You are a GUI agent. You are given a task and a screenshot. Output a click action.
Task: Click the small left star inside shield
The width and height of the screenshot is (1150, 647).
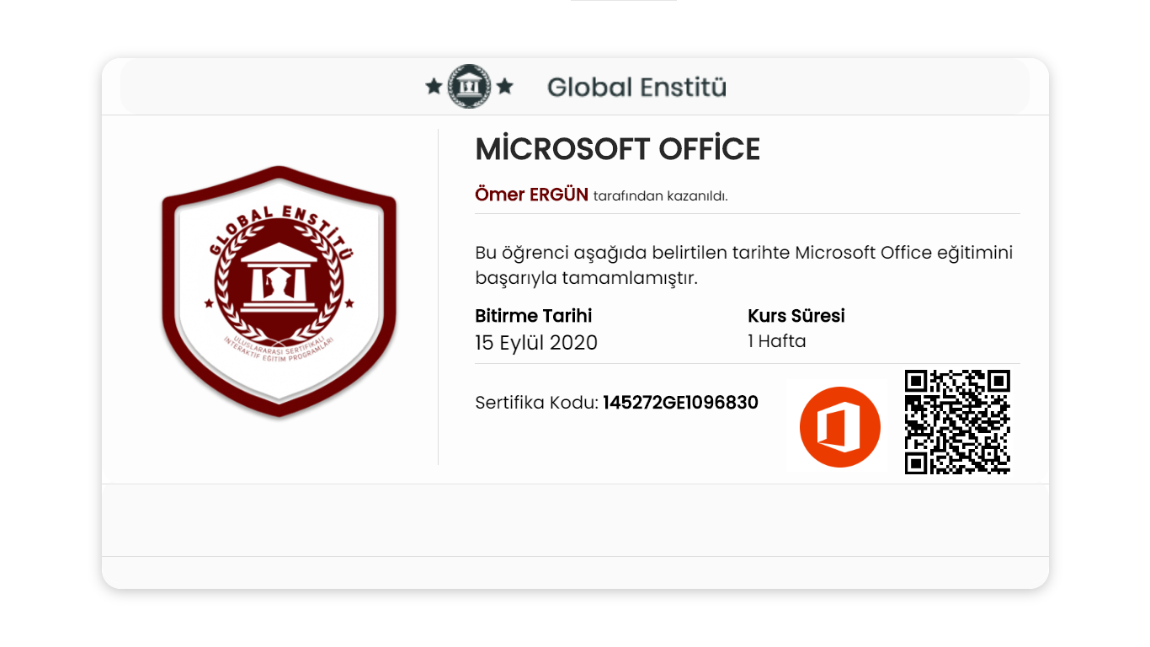[x=209, y=303]
